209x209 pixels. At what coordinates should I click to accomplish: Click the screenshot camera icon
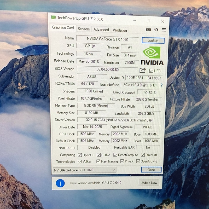[x=148, y=30]
